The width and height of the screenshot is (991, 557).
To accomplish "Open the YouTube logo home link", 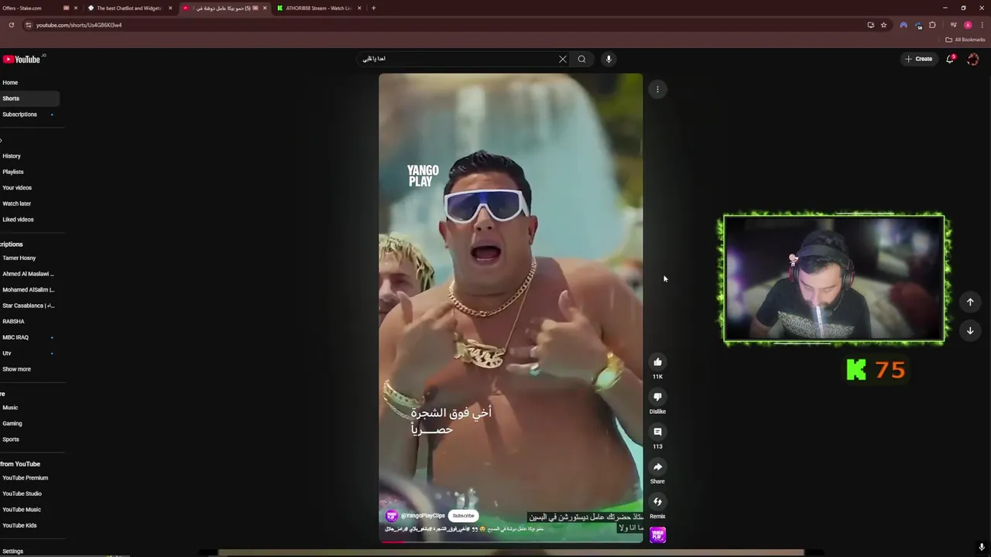I will (22, 60).
